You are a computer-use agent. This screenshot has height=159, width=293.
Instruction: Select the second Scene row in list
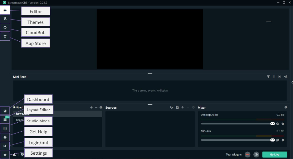pyautogui.click(x=57, y=120)
